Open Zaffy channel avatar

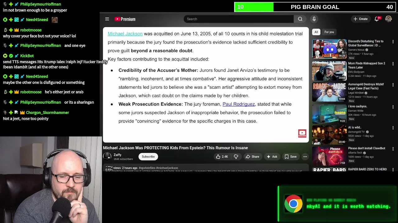107,157
